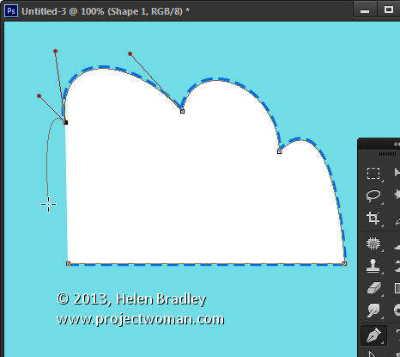Image resolution: width=400 pixels, height=357 pixels.
Task: Collapse toolbar using double-arrow button
Action: click(397, 145)
